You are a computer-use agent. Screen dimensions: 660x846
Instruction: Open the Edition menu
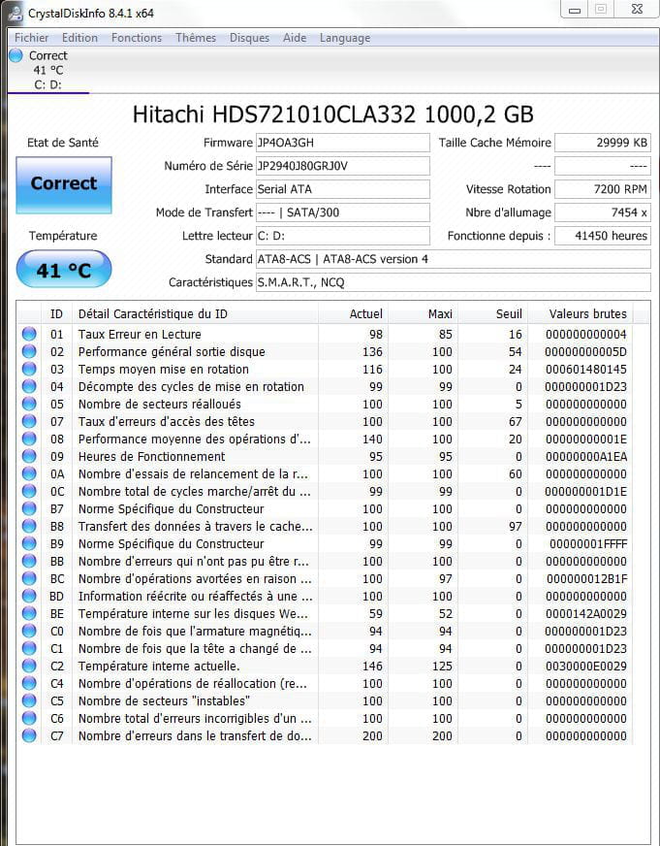(79, 38)
